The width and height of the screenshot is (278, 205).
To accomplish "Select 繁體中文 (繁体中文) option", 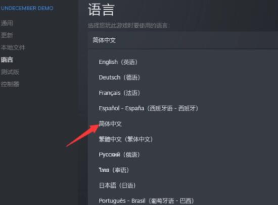I will pyautogui.click(x=126, y=139).
